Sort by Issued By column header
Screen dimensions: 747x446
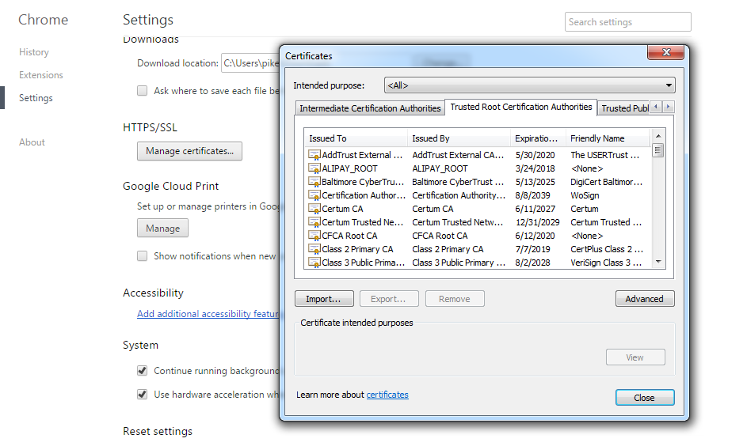pyautogui.click(x=459, y=138)
